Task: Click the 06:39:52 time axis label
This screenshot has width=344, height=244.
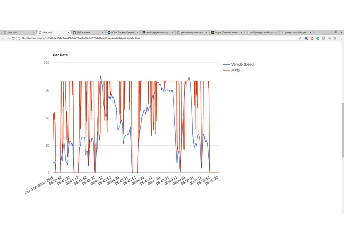Action: pyautogui.click(x=55, y=181)
